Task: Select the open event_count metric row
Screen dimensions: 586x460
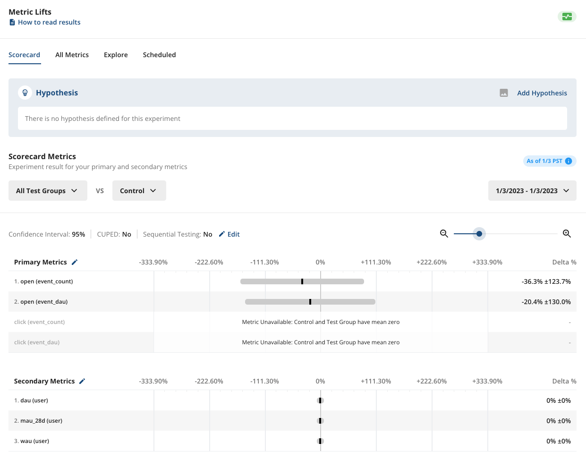Action: (47, 281)
